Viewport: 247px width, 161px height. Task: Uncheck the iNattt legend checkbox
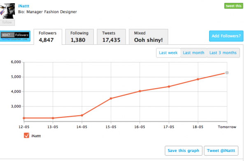coord(26,136)
